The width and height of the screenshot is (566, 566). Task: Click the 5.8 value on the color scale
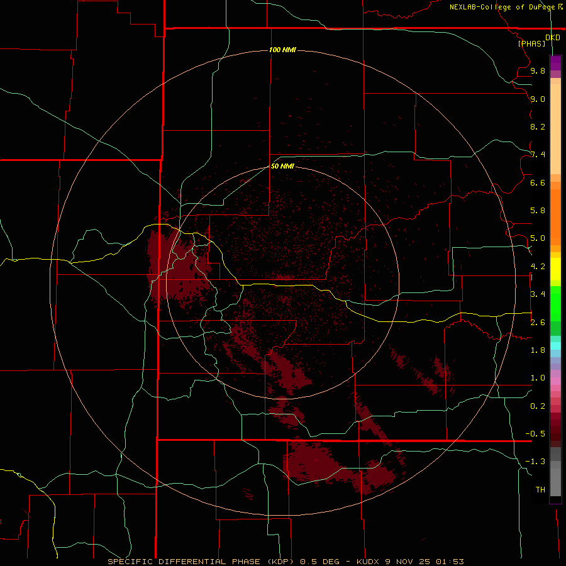[x=538, y=211]
